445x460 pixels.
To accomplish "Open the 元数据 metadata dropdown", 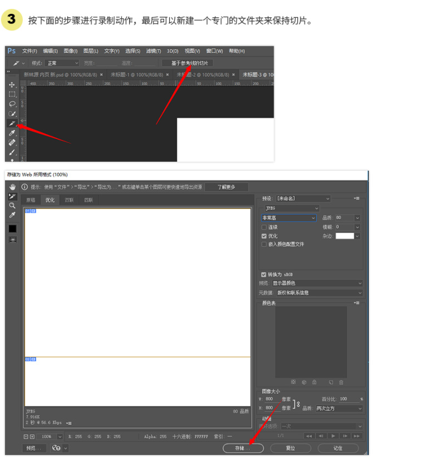I will pos(319,293).
